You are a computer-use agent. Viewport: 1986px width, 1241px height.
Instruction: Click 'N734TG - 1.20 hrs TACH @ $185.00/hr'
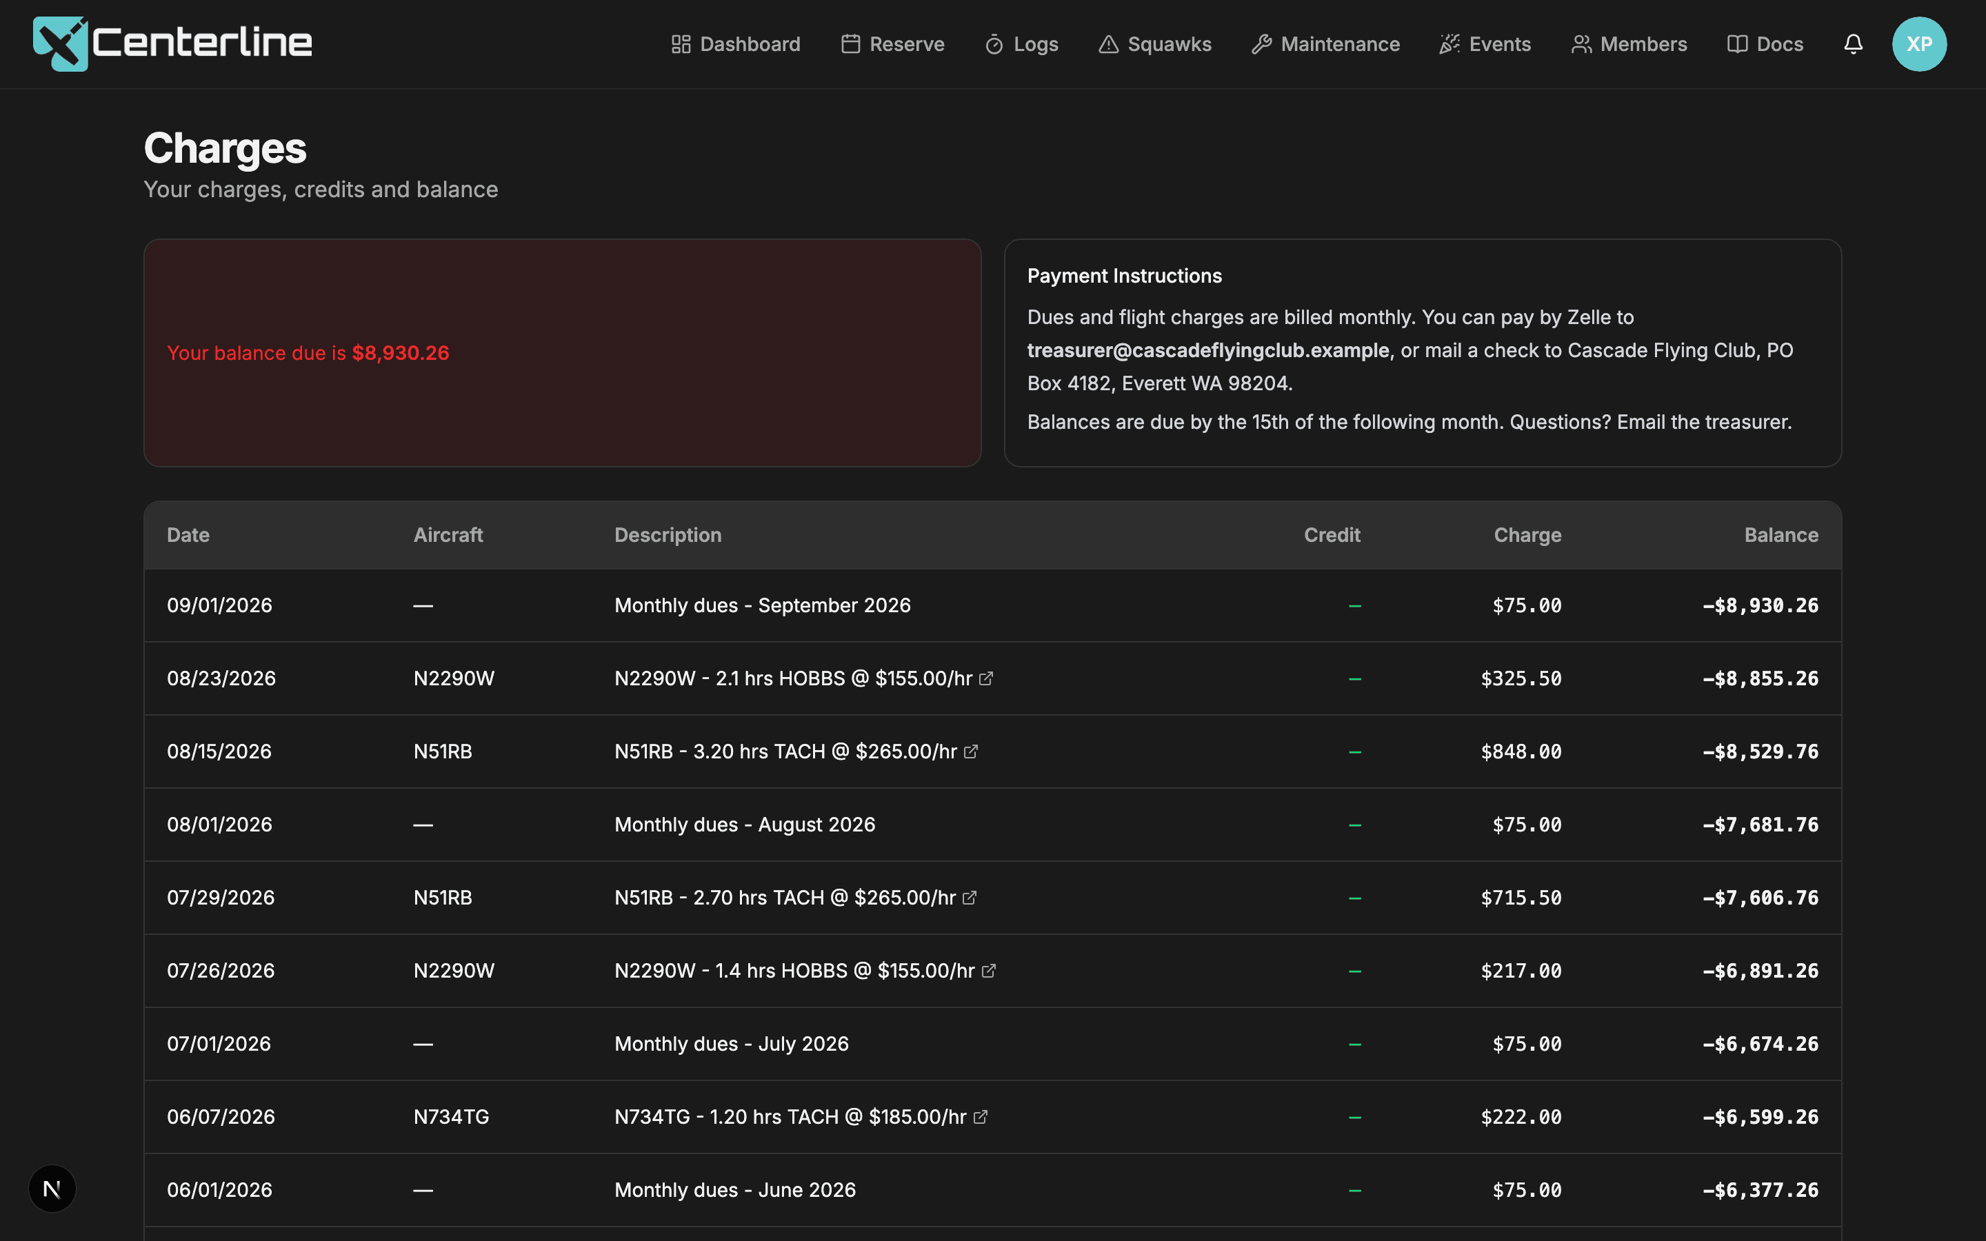coord(790,1117)
